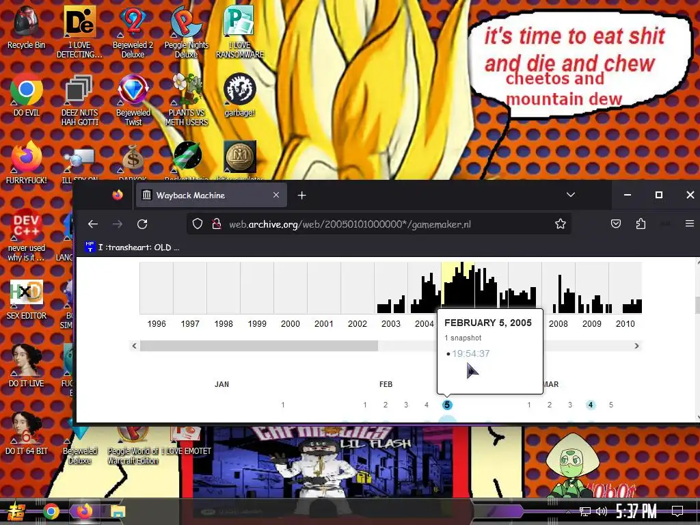Viewport: 700px width, 525px height.
Task: Open the Start button on the taskbar
Action: [x=16, y=511]
